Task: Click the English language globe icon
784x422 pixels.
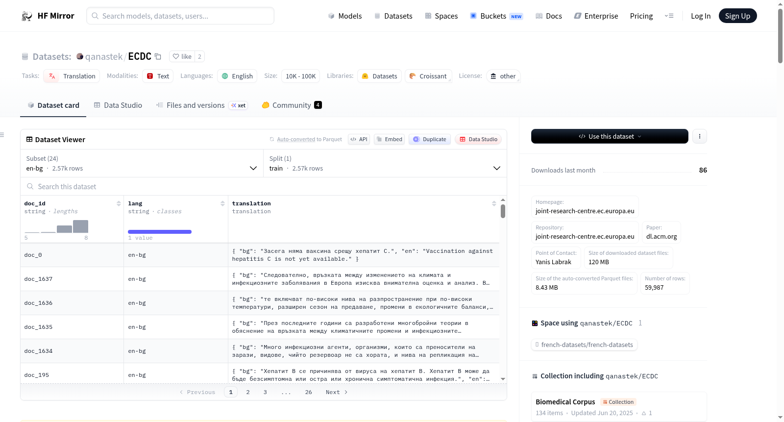Action: (x=225, y=76)
